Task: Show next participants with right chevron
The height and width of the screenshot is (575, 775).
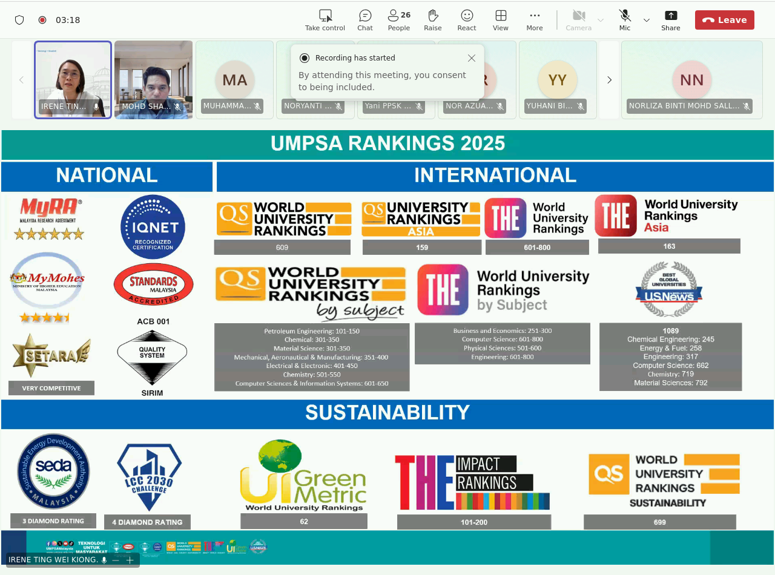Action: pos(610,80)
